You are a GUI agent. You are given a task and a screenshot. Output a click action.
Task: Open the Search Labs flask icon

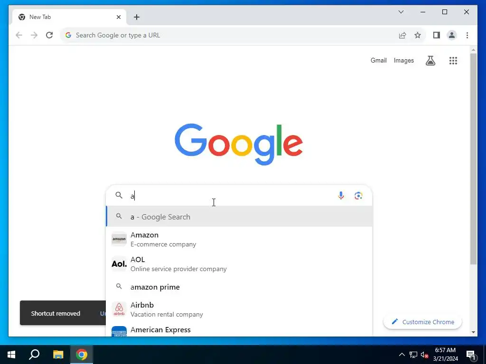(x=430, y=61)
